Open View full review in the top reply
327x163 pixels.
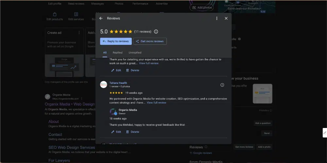149,63
